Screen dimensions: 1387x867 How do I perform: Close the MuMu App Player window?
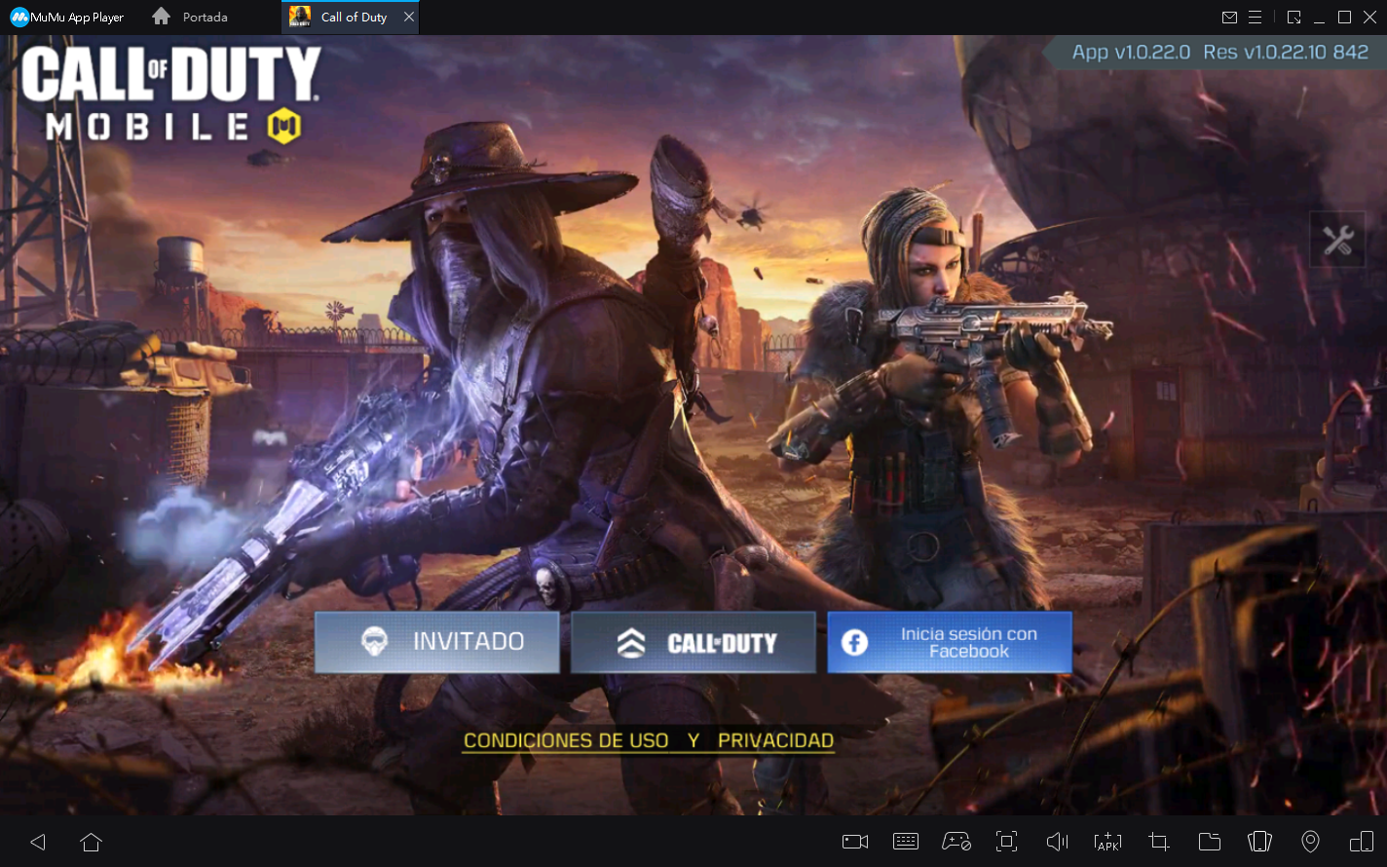1369,18
